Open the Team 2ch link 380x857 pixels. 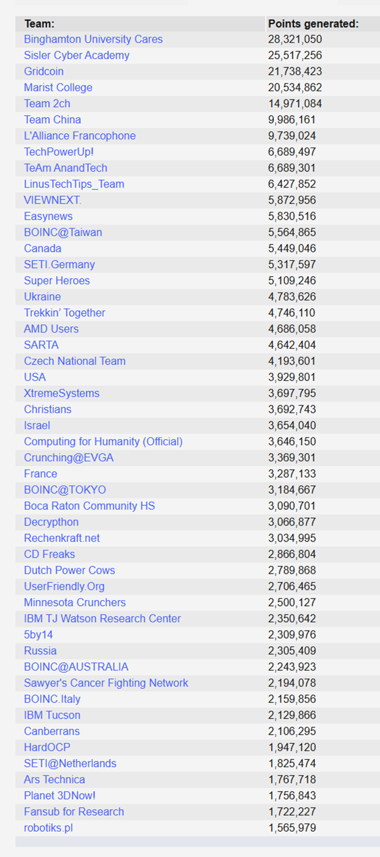[x=47, y=103]
